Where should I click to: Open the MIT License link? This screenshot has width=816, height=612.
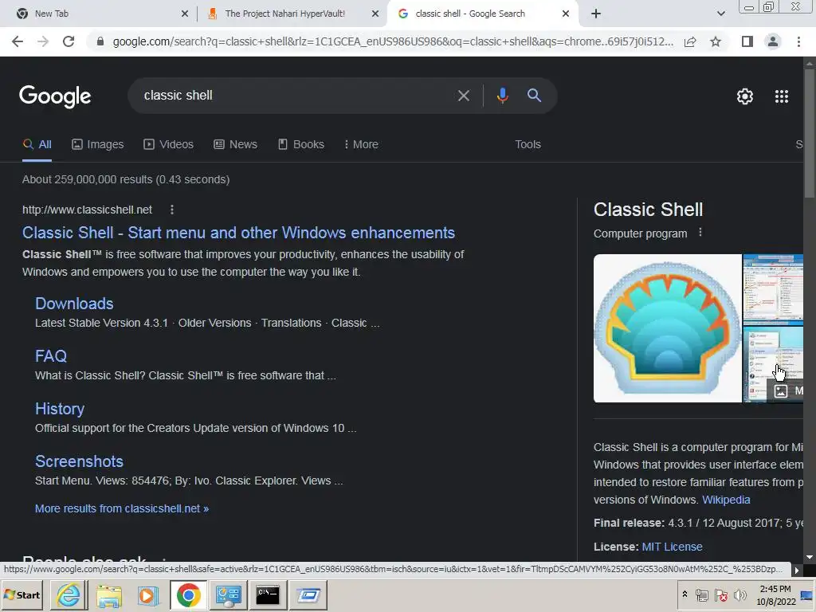pos(672,547)
